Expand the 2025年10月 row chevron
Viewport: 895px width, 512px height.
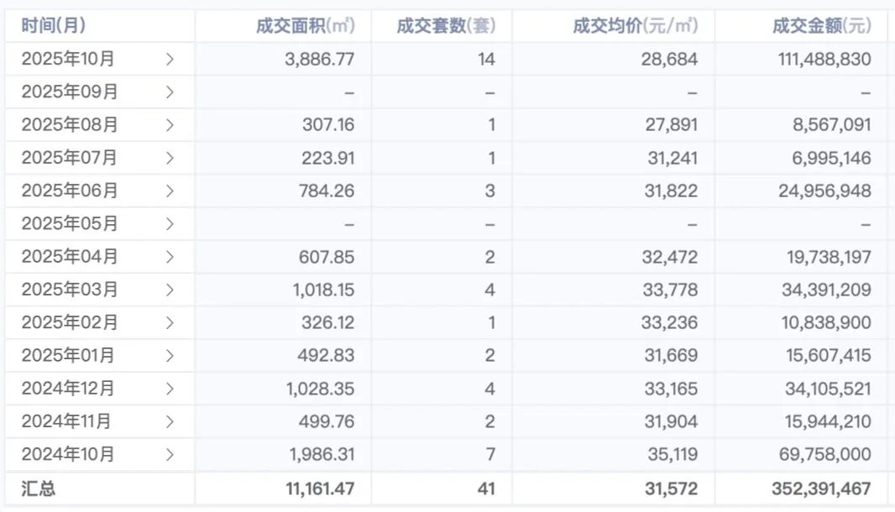point(170,60)
